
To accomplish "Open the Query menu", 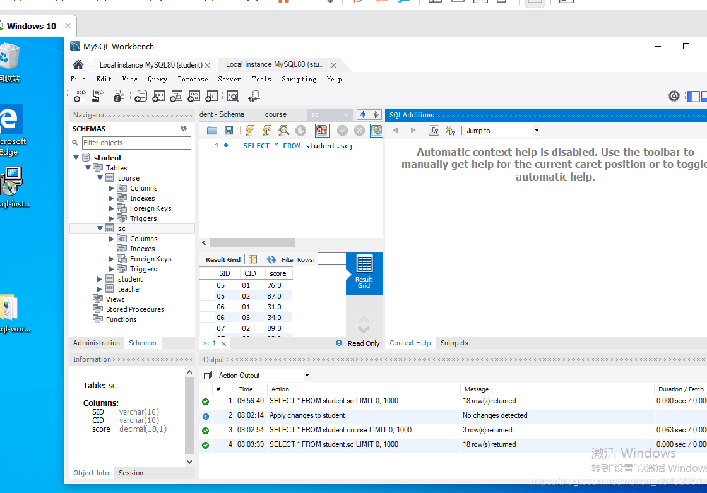I will click(157, 79).
